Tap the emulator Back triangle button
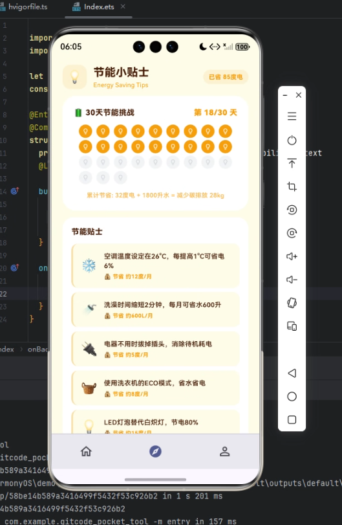 [x=292, y=373]
